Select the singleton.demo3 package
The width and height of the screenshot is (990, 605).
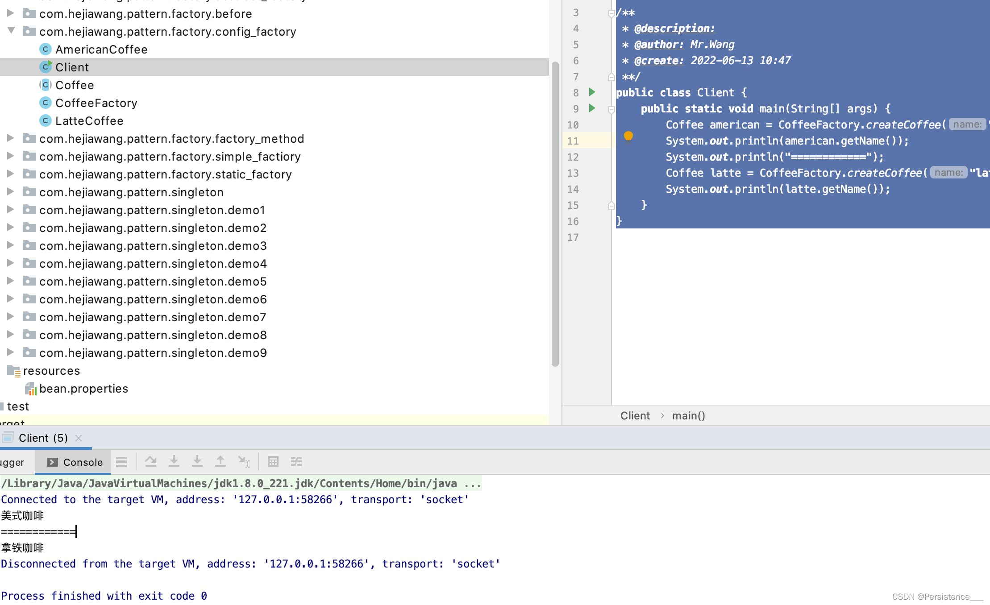coord(153,246)
